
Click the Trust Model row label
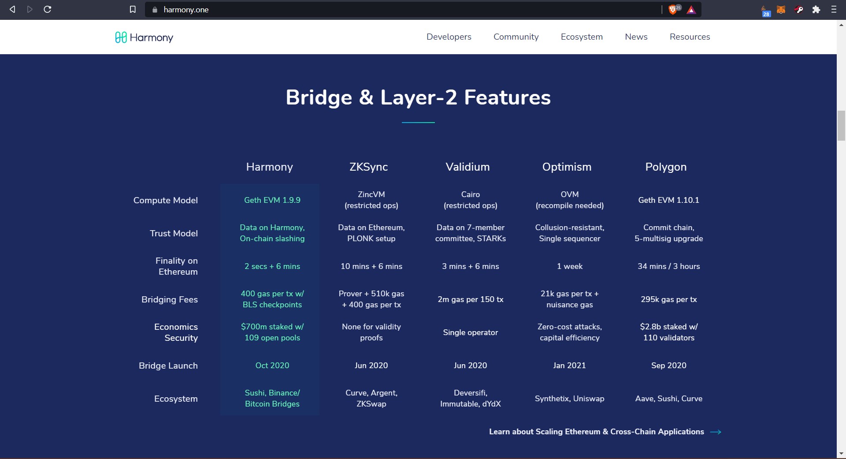pyautogui.click(x=174, y=233)
